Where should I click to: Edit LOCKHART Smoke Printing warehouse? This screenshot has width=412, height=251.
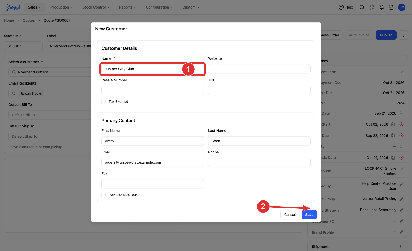401,169
